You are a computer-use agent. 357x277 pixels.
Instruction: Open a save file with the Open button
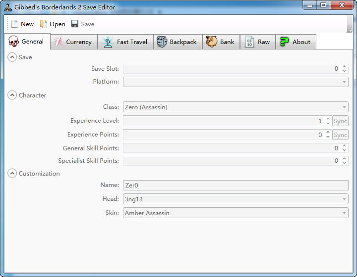53,24
